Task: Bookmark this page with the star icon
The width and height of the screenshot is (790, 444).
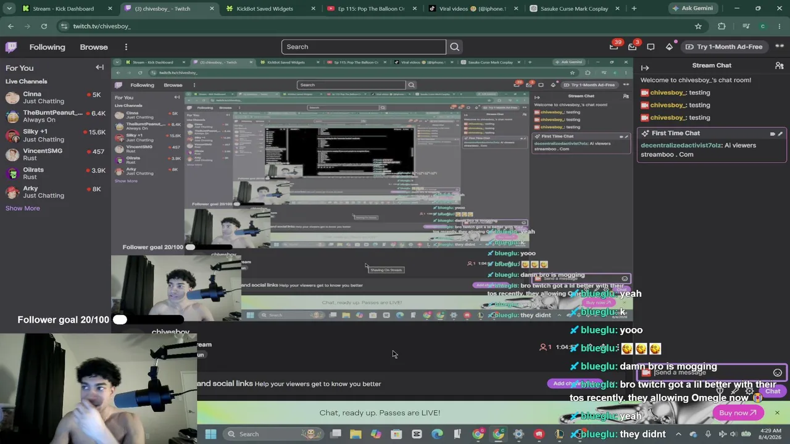Action: pyautogui.click(x=698, y=27)
